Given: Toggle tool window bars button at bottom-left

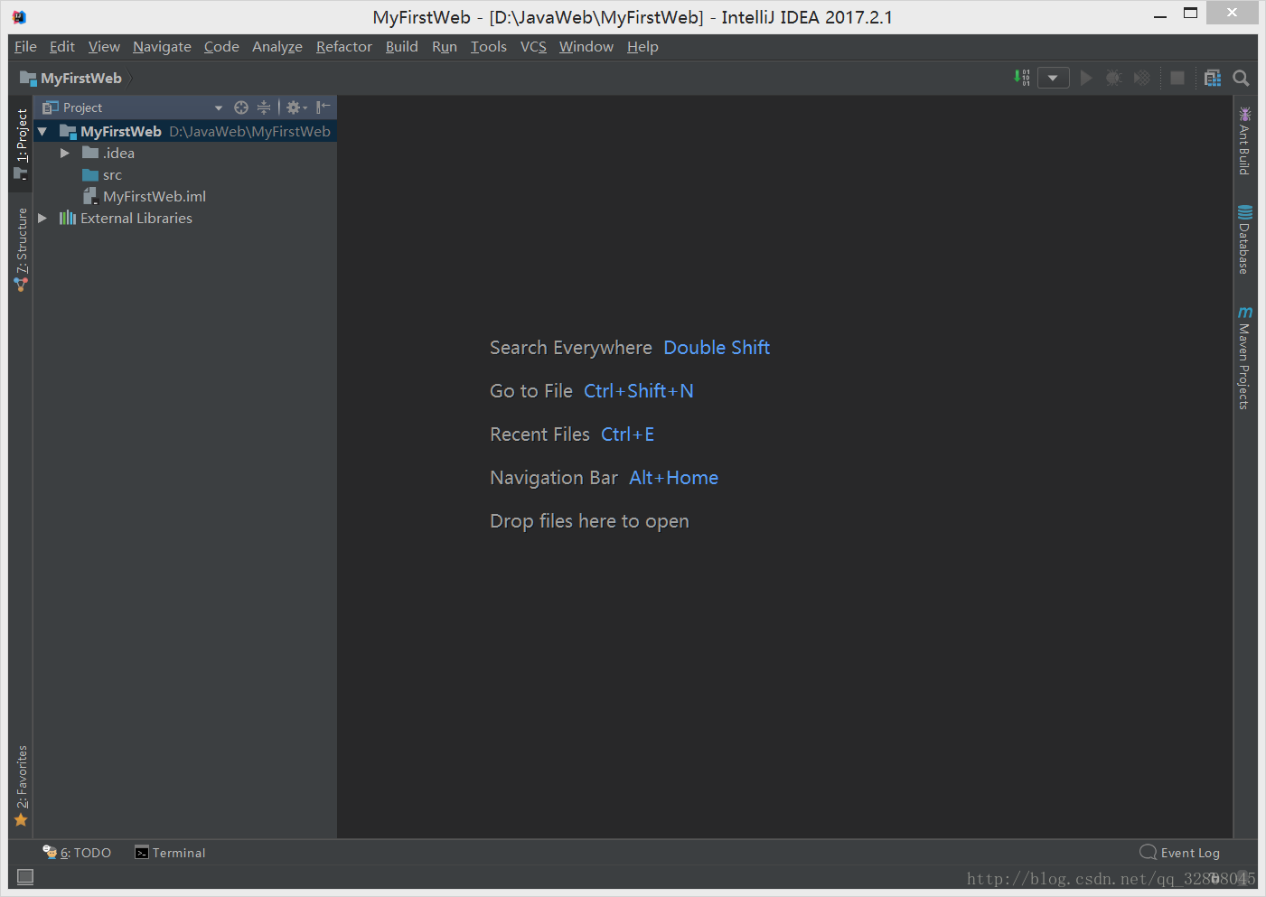Looking at the screenshot, I should click(25, 876).
